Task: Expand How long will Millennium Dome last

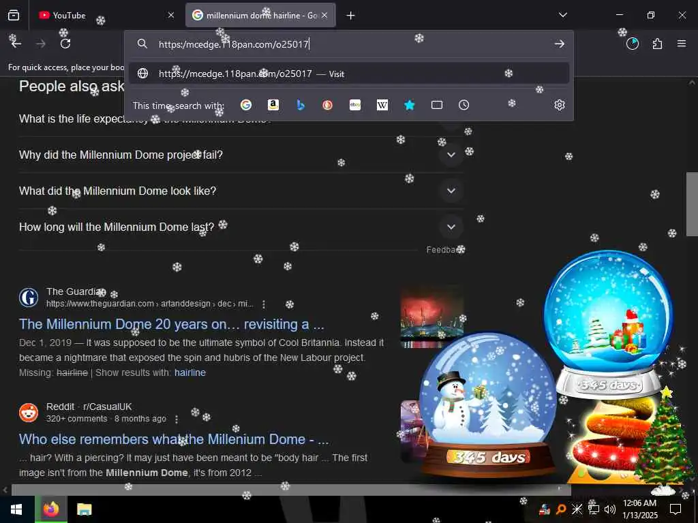Action: coord(451,227)
